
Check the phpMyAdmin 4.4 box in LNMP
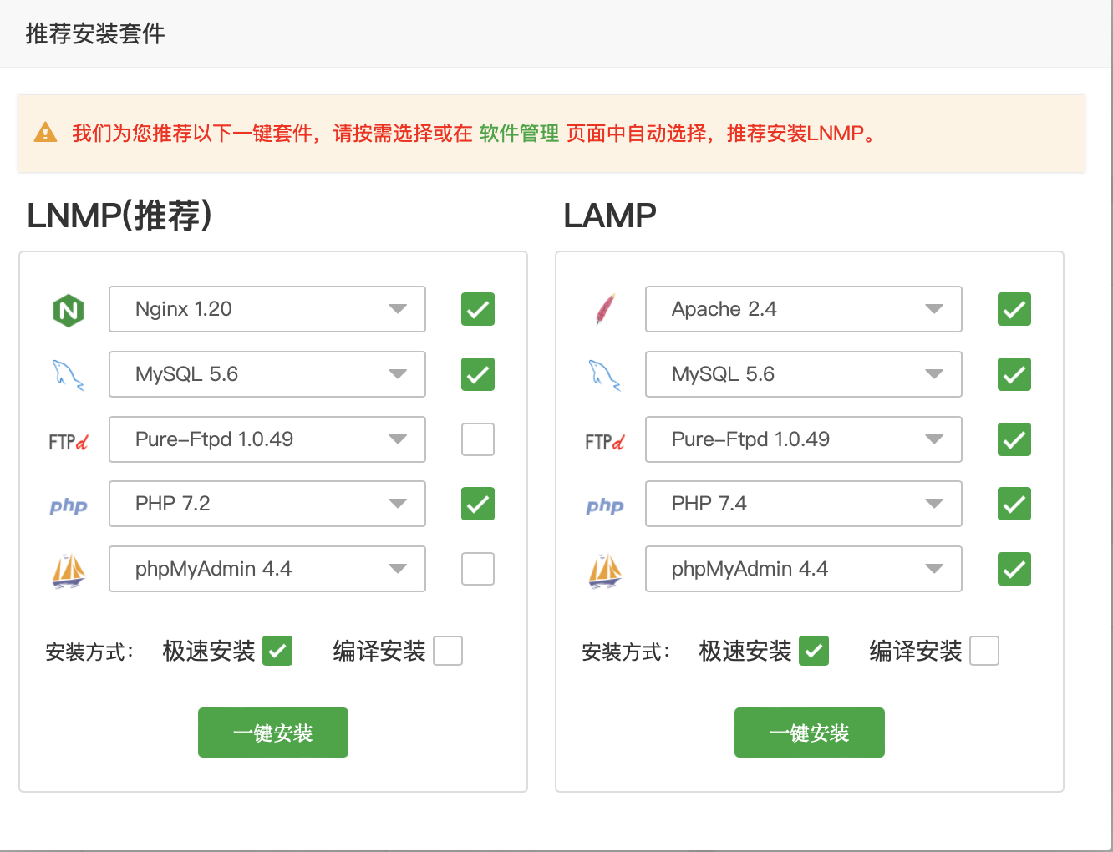click(478, 569)
